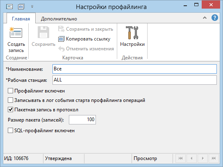Collapse the ribbon with the chevron arrow
223x167 pixels.
[205, 18]
